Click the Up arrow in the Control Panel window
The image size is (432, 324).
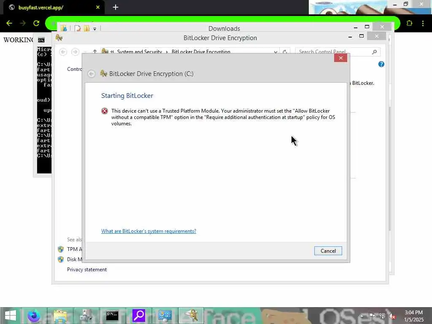(95, 51)
